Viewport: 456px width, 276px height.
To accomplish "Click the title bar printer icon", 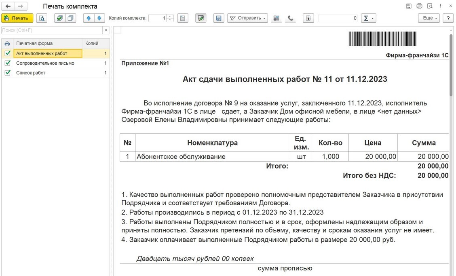I will click(x=419, y=6).
